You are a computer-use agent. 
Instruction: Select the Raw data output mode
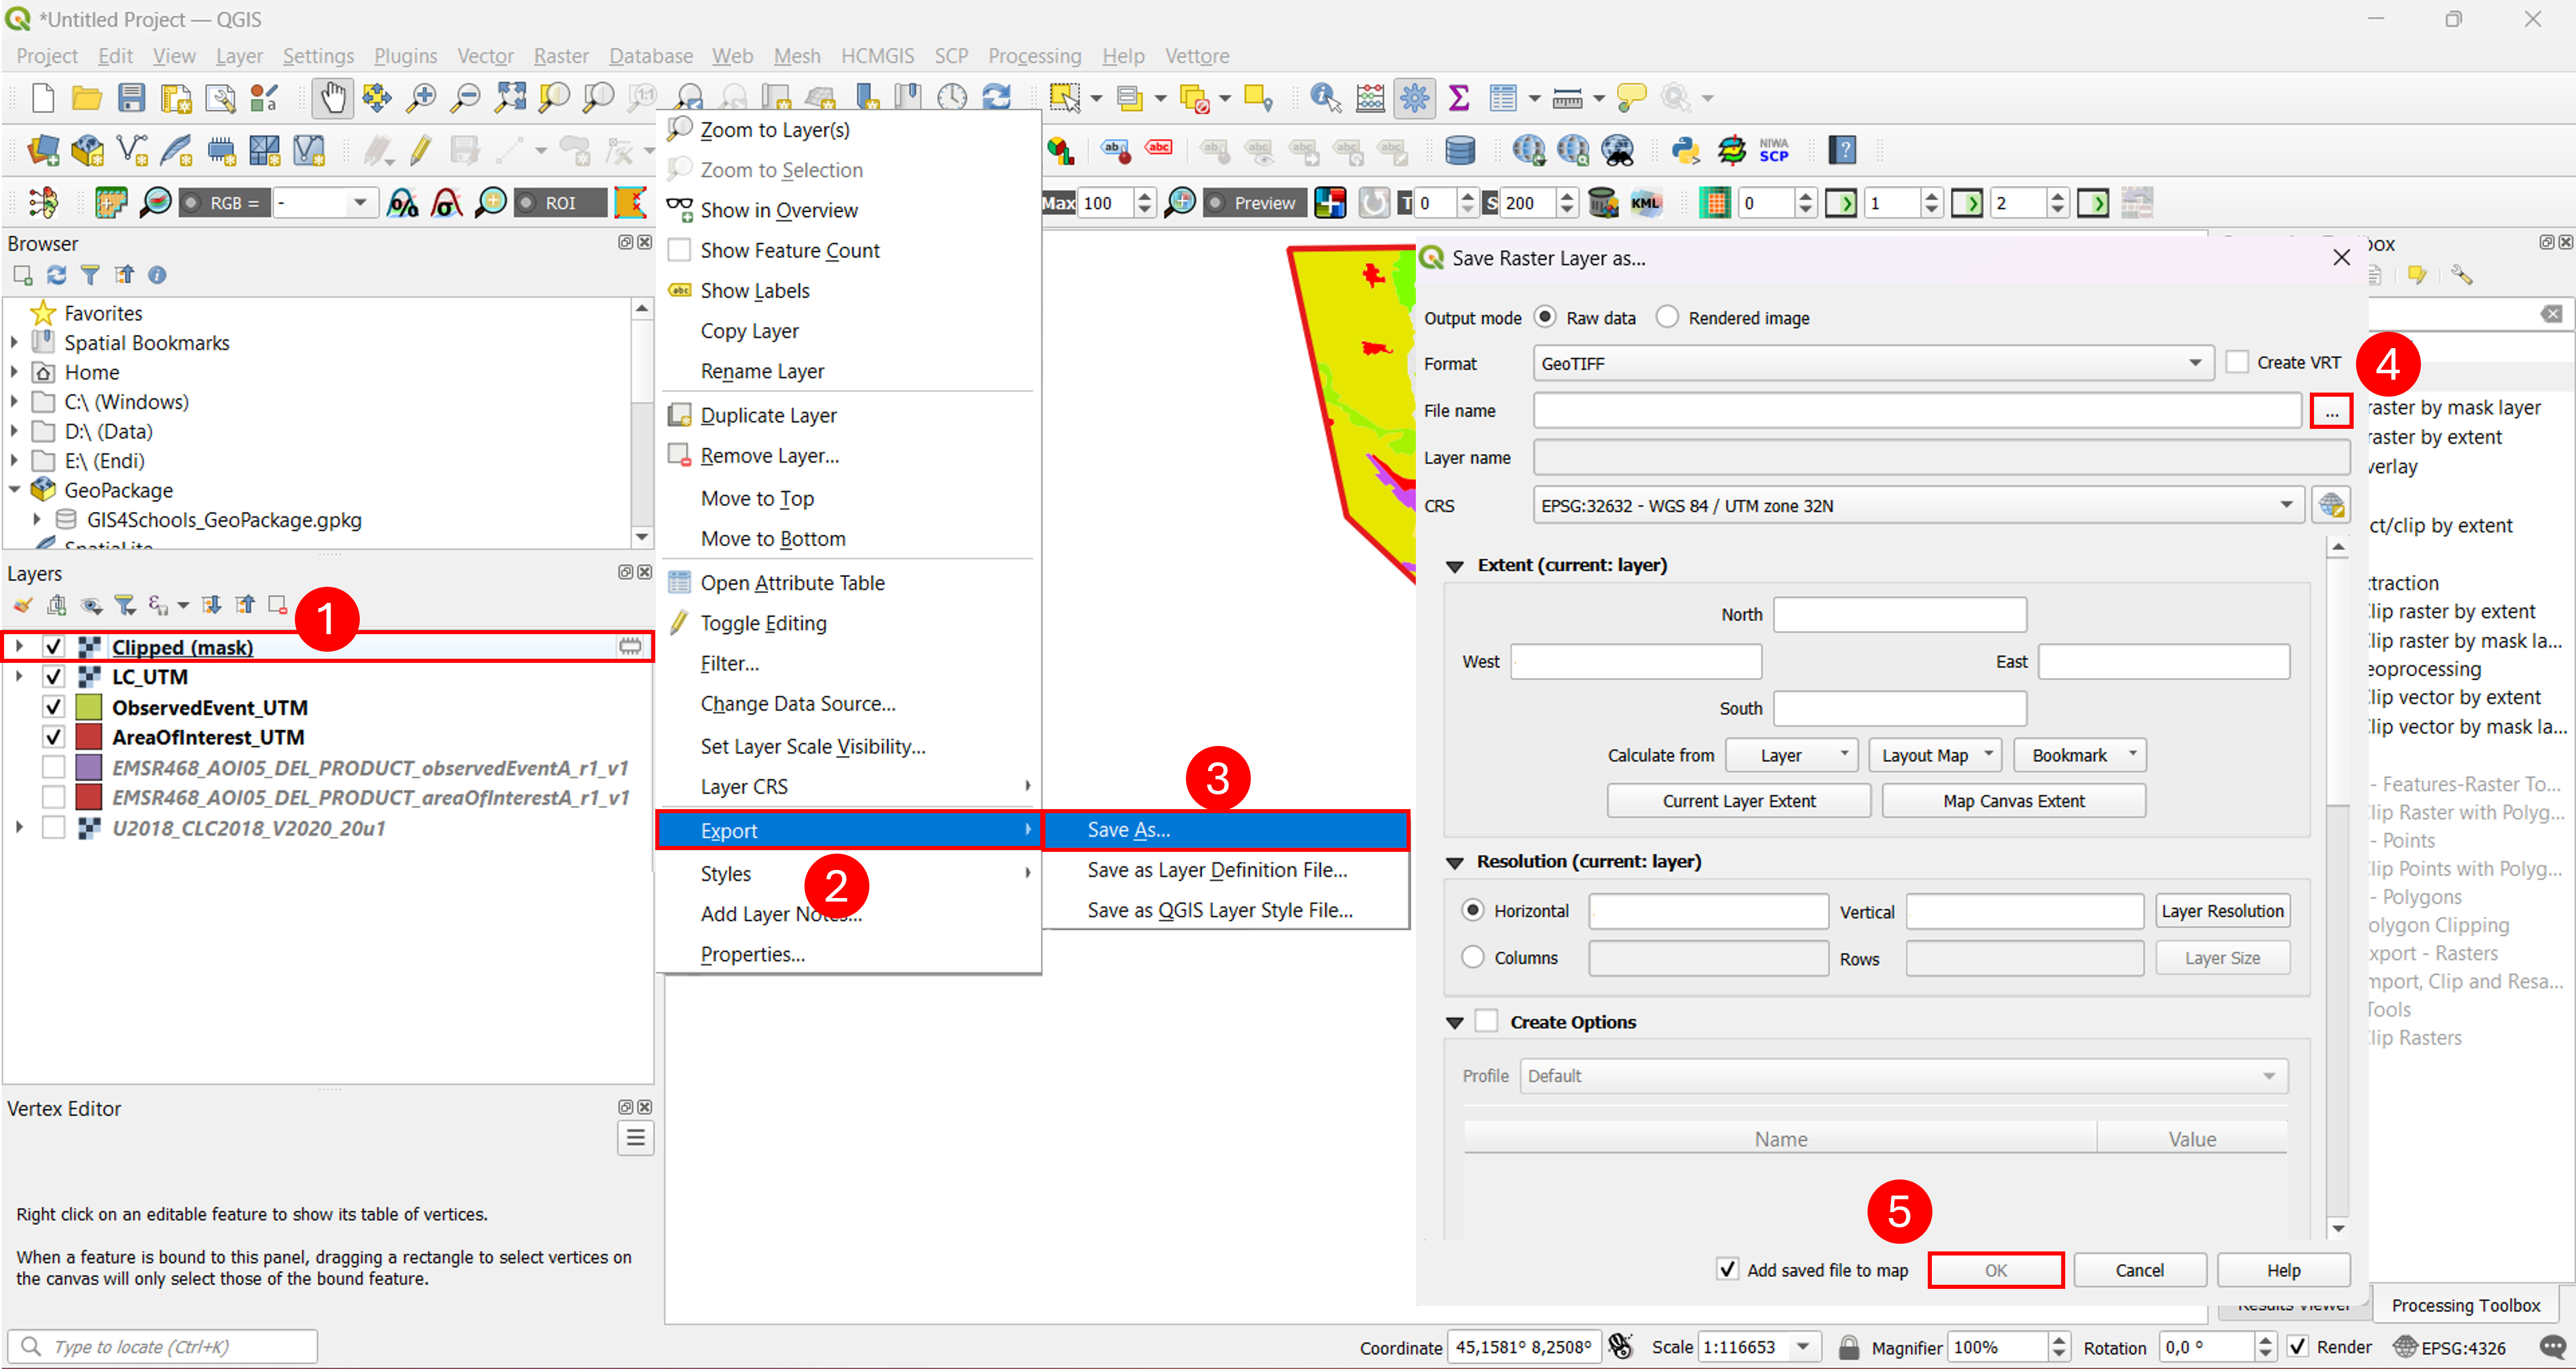[x=1545, y=317]
